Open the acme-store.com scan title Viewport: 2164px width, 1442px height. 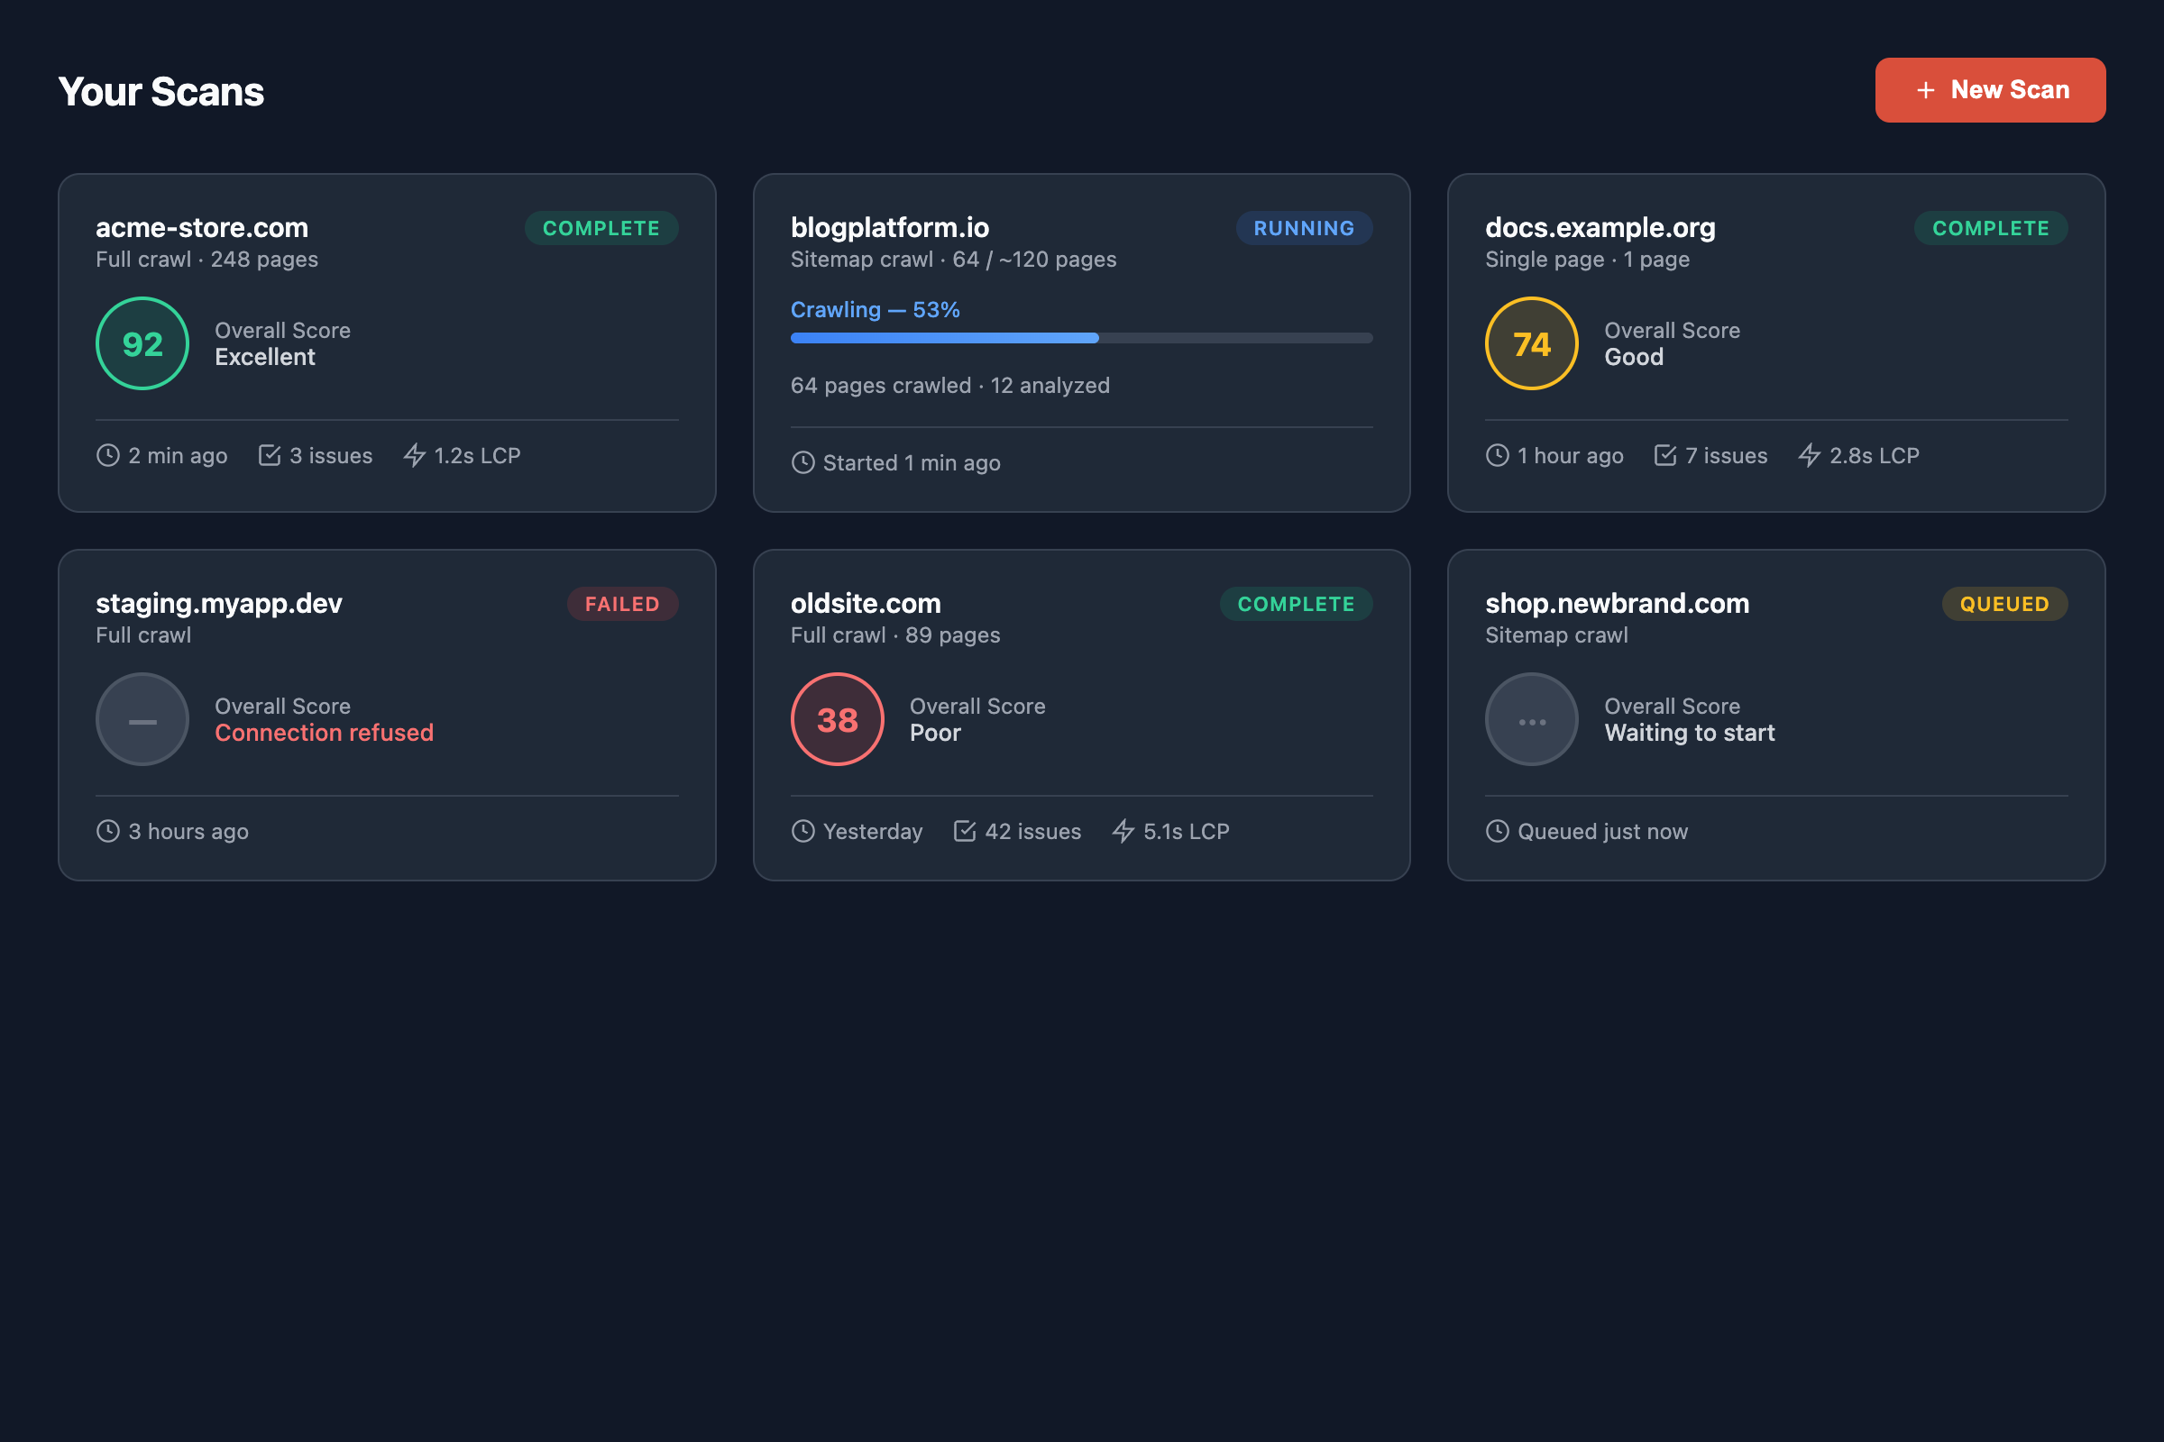202,227
